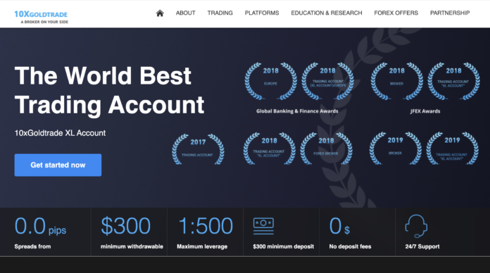The width and height of the screenshot is (490, 273).
Task: Click the 0.0 pips spread value
Action: tap(40, 226)
